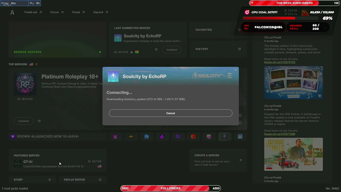Select the highlighted server icon in the strip
Viewport: 341px width, 192px height.
pos(225,137)
